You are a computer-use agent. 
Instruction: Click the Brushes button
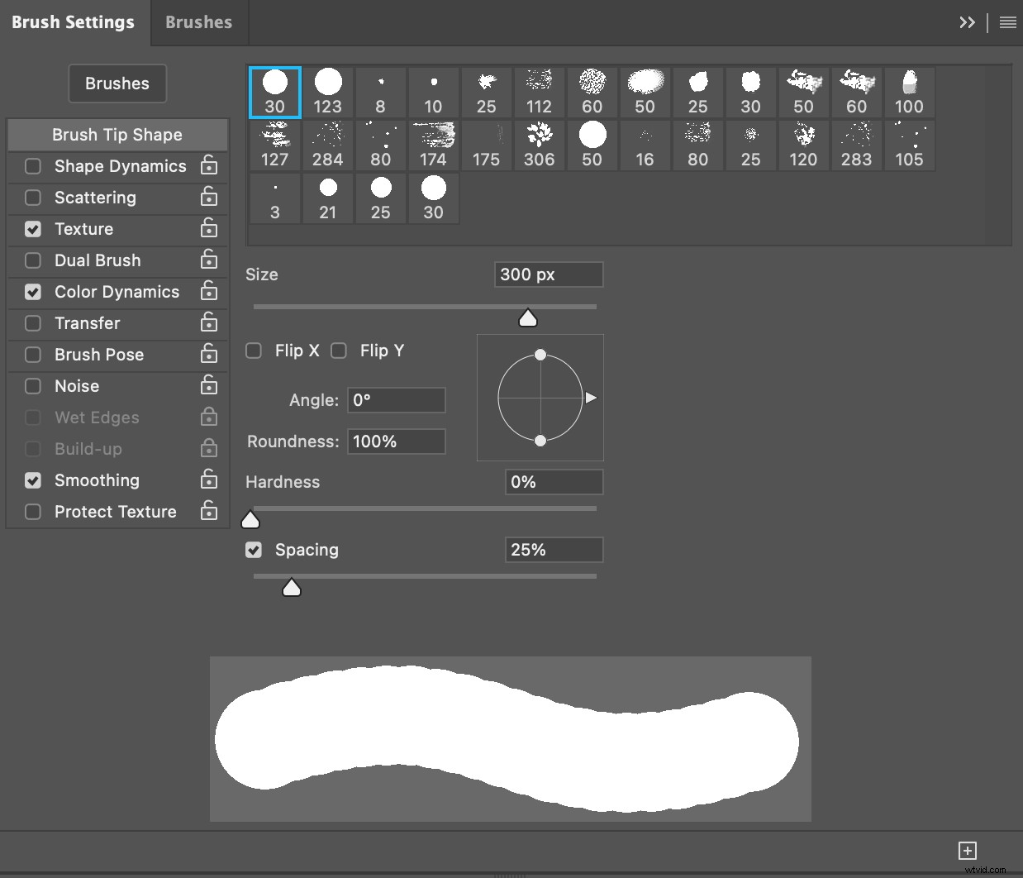(117, 84)
